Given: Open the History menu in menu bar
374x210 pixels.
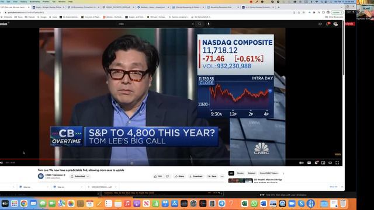Looking at the screenshot, I should [23, 2].
